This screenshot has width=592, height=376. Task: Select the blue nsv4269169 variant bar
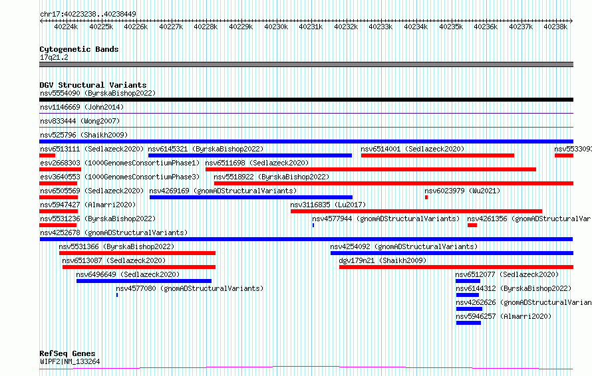tap(251, 197)
